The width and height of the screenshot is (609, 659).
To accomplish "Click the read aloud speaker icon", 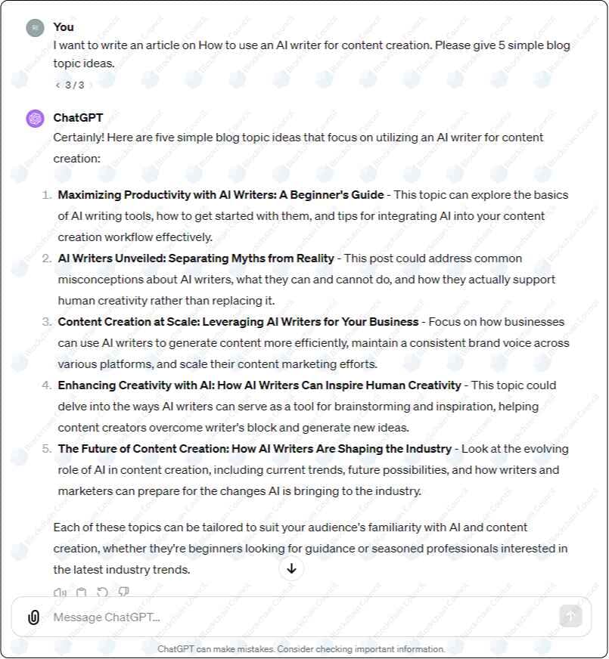I will [60, 592].
